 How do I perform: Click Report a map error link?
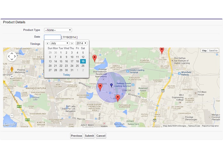click(x=210, y=126)
